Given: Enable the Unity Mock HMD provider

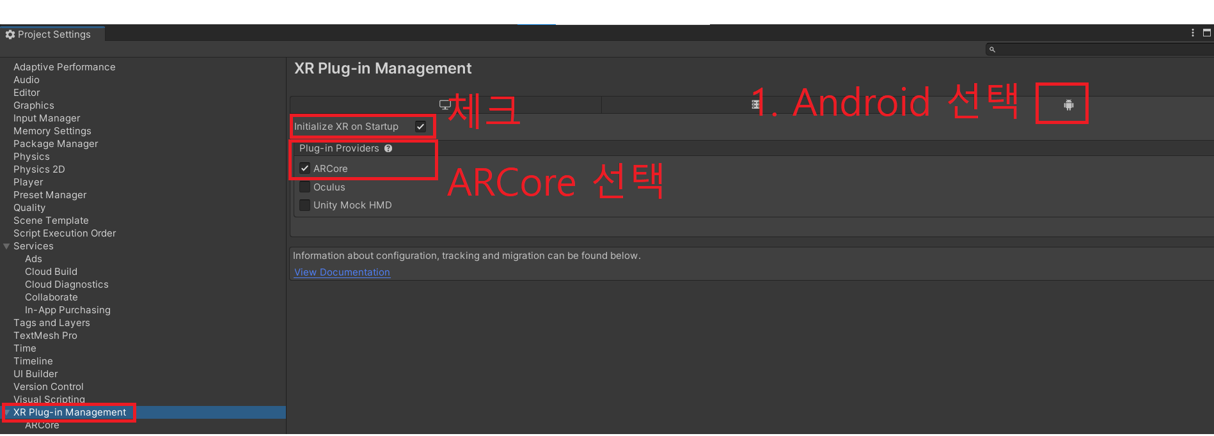Looking at the screenshot, I should (x=305, y=205).
